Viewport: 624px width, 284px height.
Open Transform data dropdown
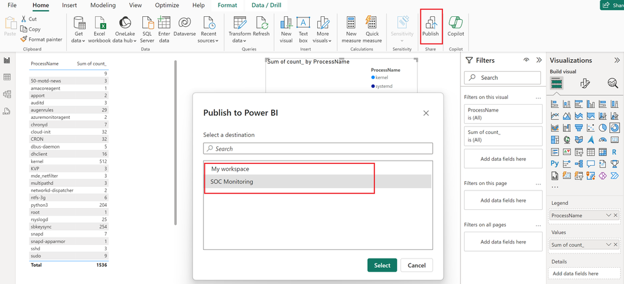pos(240,30)
